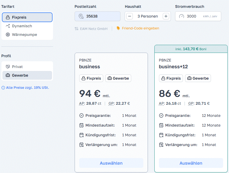Open the Friend-Code eingeben link
Screen dimensions: 229x173
(x=140, y=28)
